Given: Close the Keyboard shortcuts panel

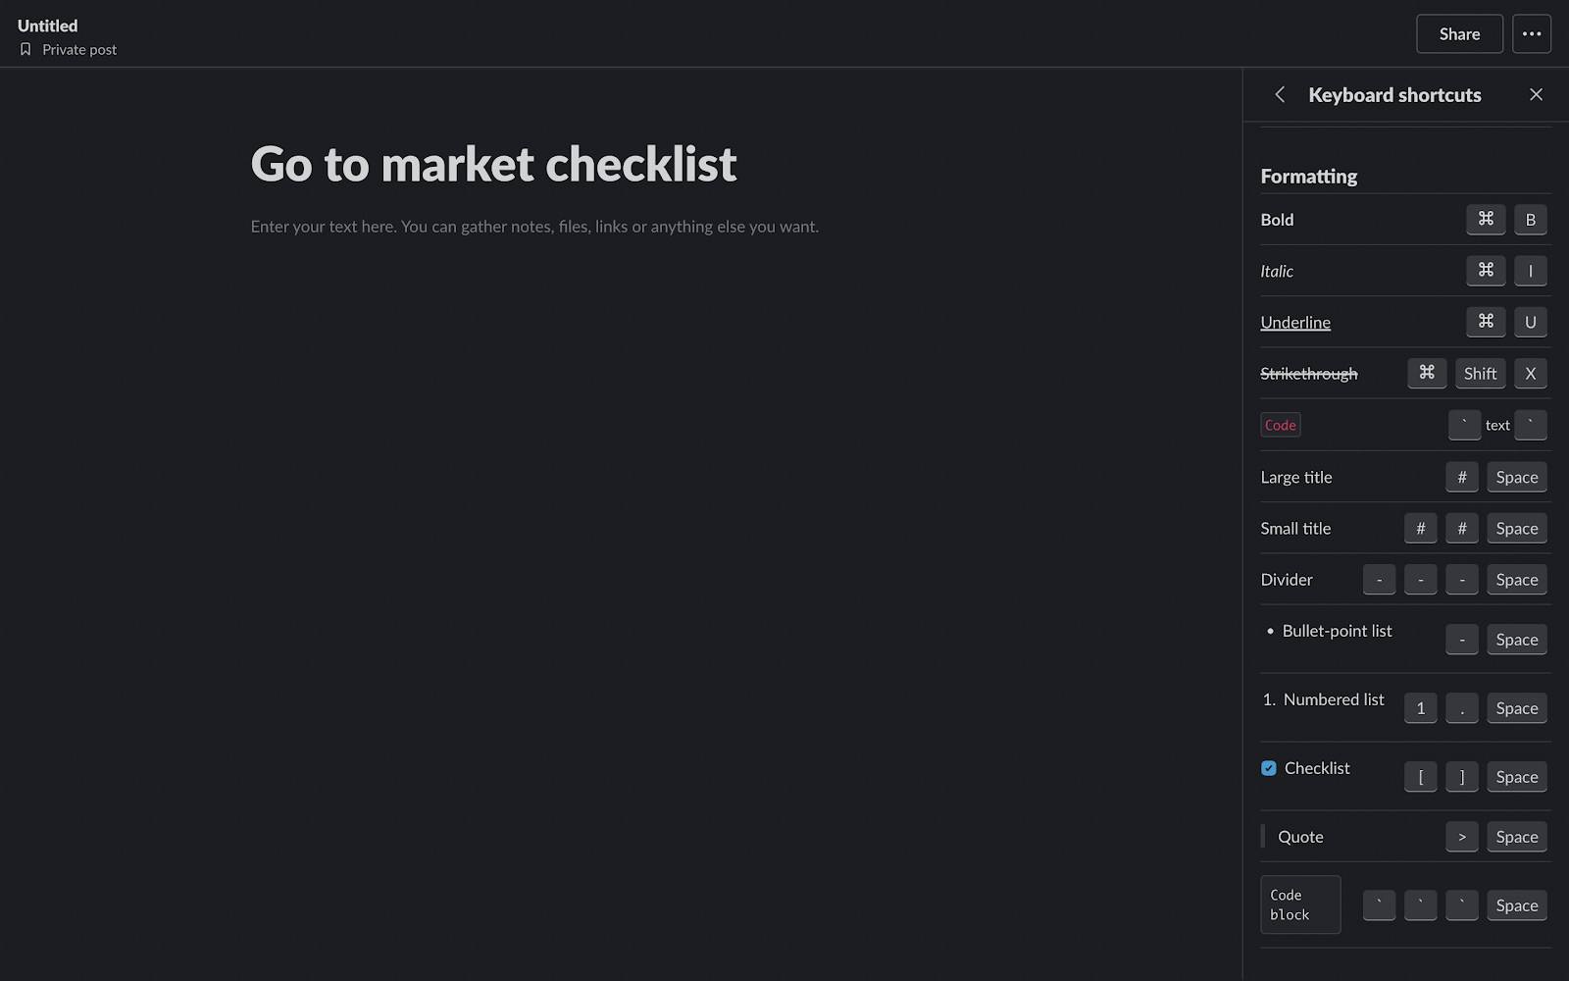Looking at the screenshot, I should pos(1536,94).
